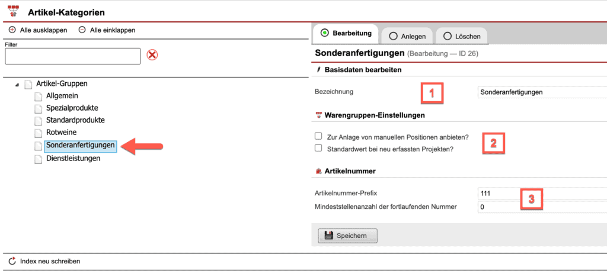607x274 pixels.
Task: Click the page icon next to Dienstleistungen
Action: pyautogui.click(x=38, y=159)
